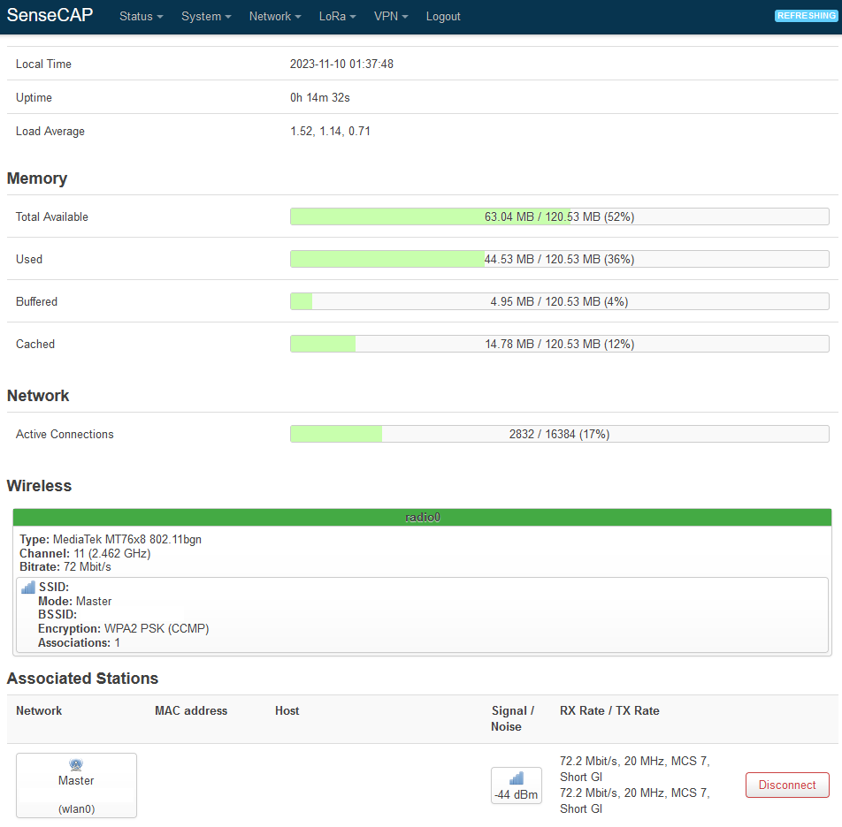
Task: Click the uptime value 0h 14m 32s
Action: (x=320, y=97)
